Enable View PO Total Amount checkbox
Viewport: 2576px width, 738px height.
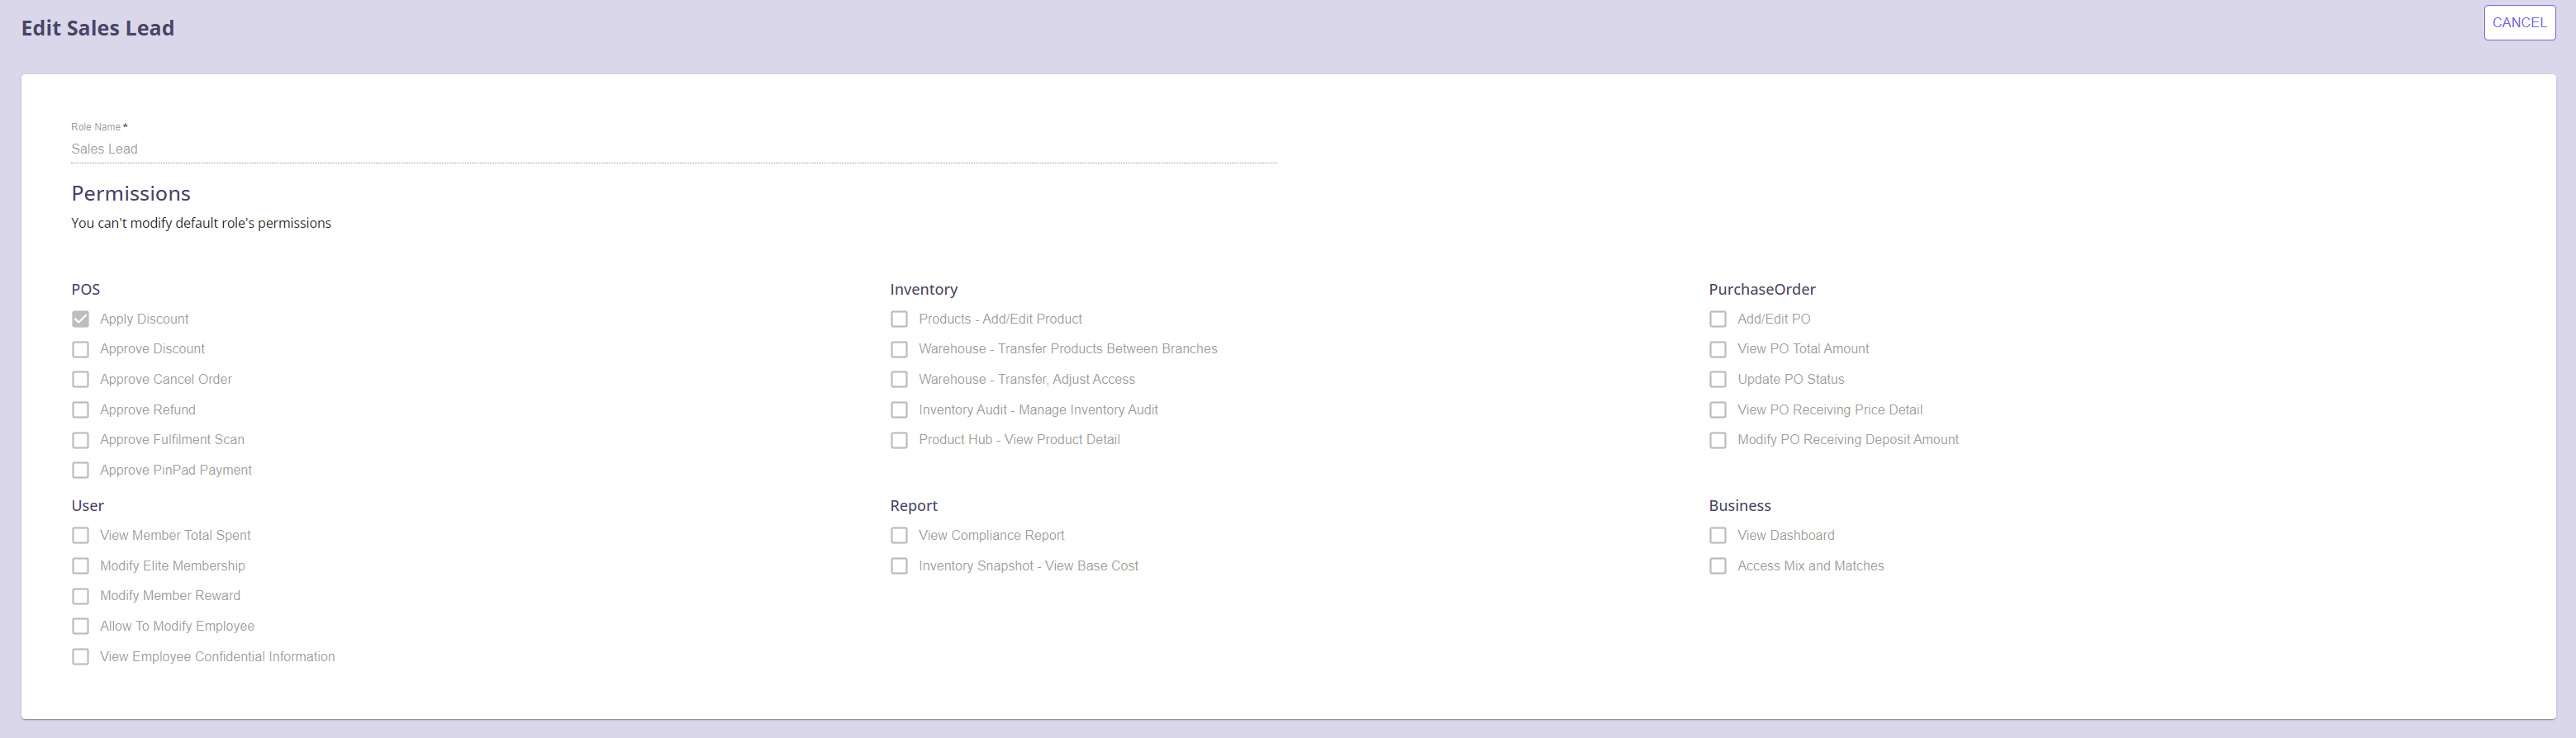1718,349
